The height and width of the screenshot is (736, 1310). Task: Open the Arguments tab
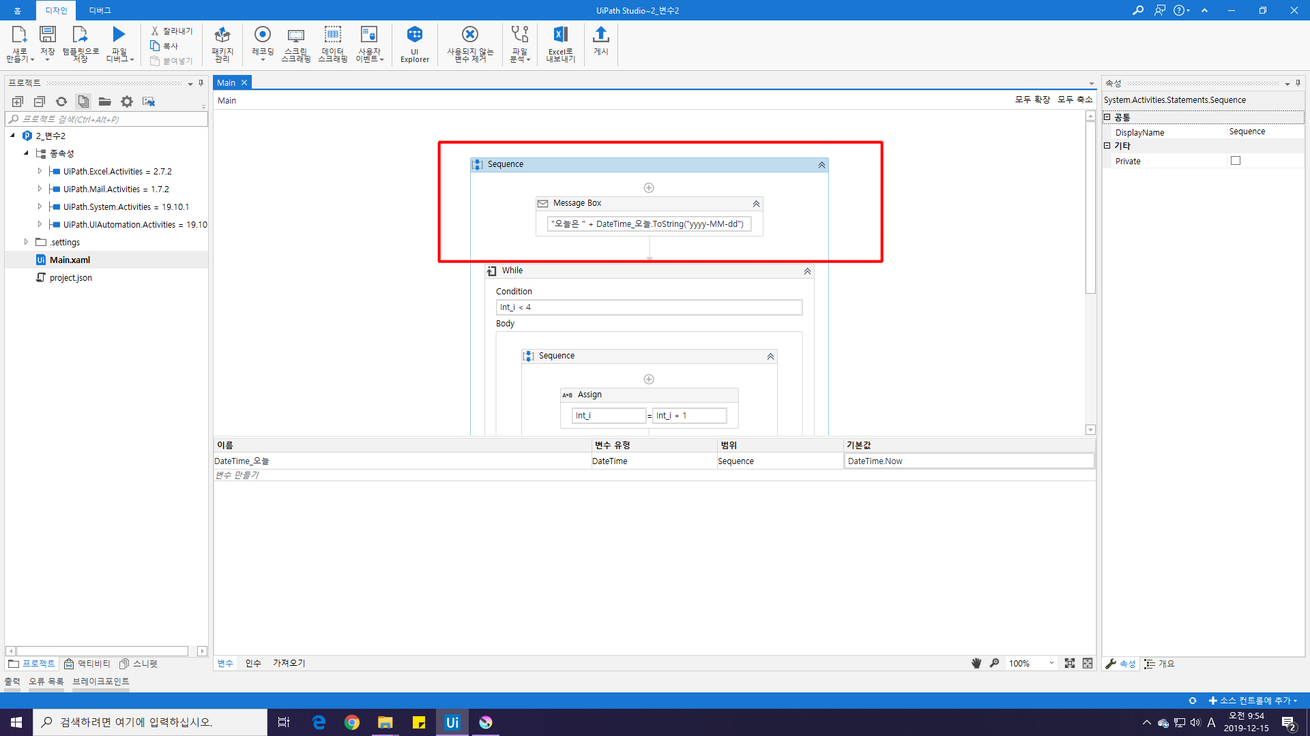coord(253,663)
